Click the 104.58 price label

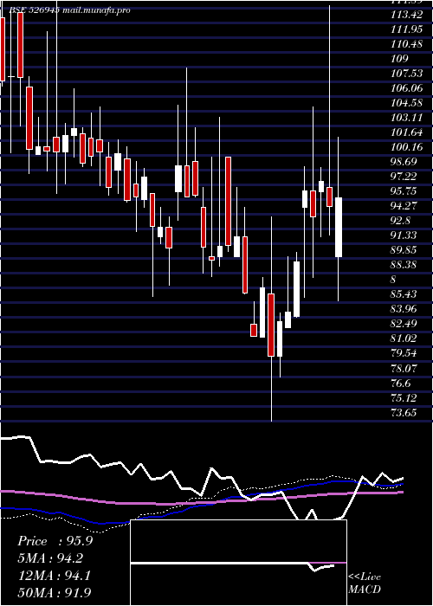click(x=406, y=103)
